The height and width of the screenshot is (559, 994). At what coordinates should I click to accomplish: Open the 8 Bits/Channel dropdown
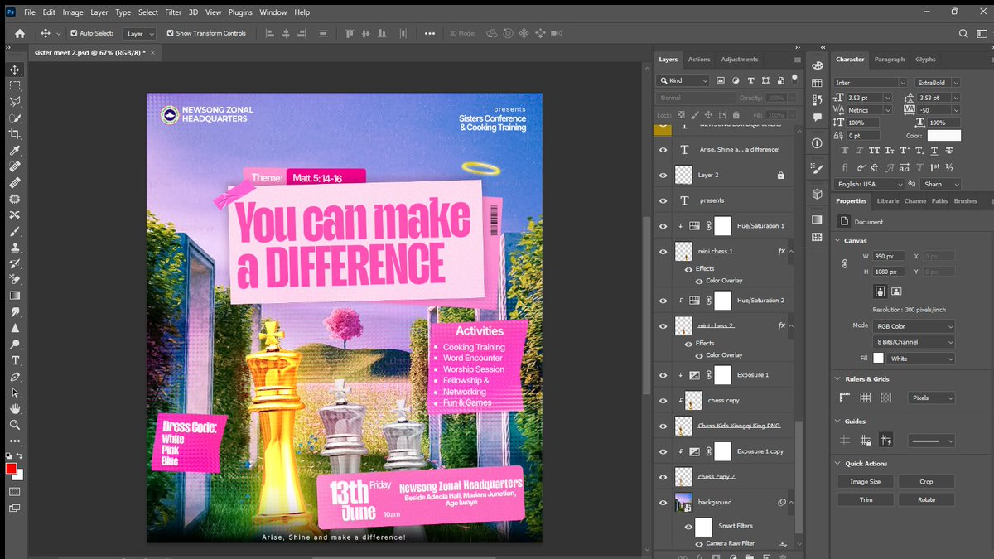[x=914, y=342]
